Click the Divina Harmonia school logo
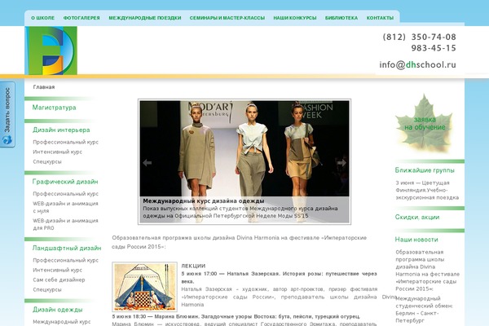489x326 pixels. pyautogui.click(x=51, y=51)
